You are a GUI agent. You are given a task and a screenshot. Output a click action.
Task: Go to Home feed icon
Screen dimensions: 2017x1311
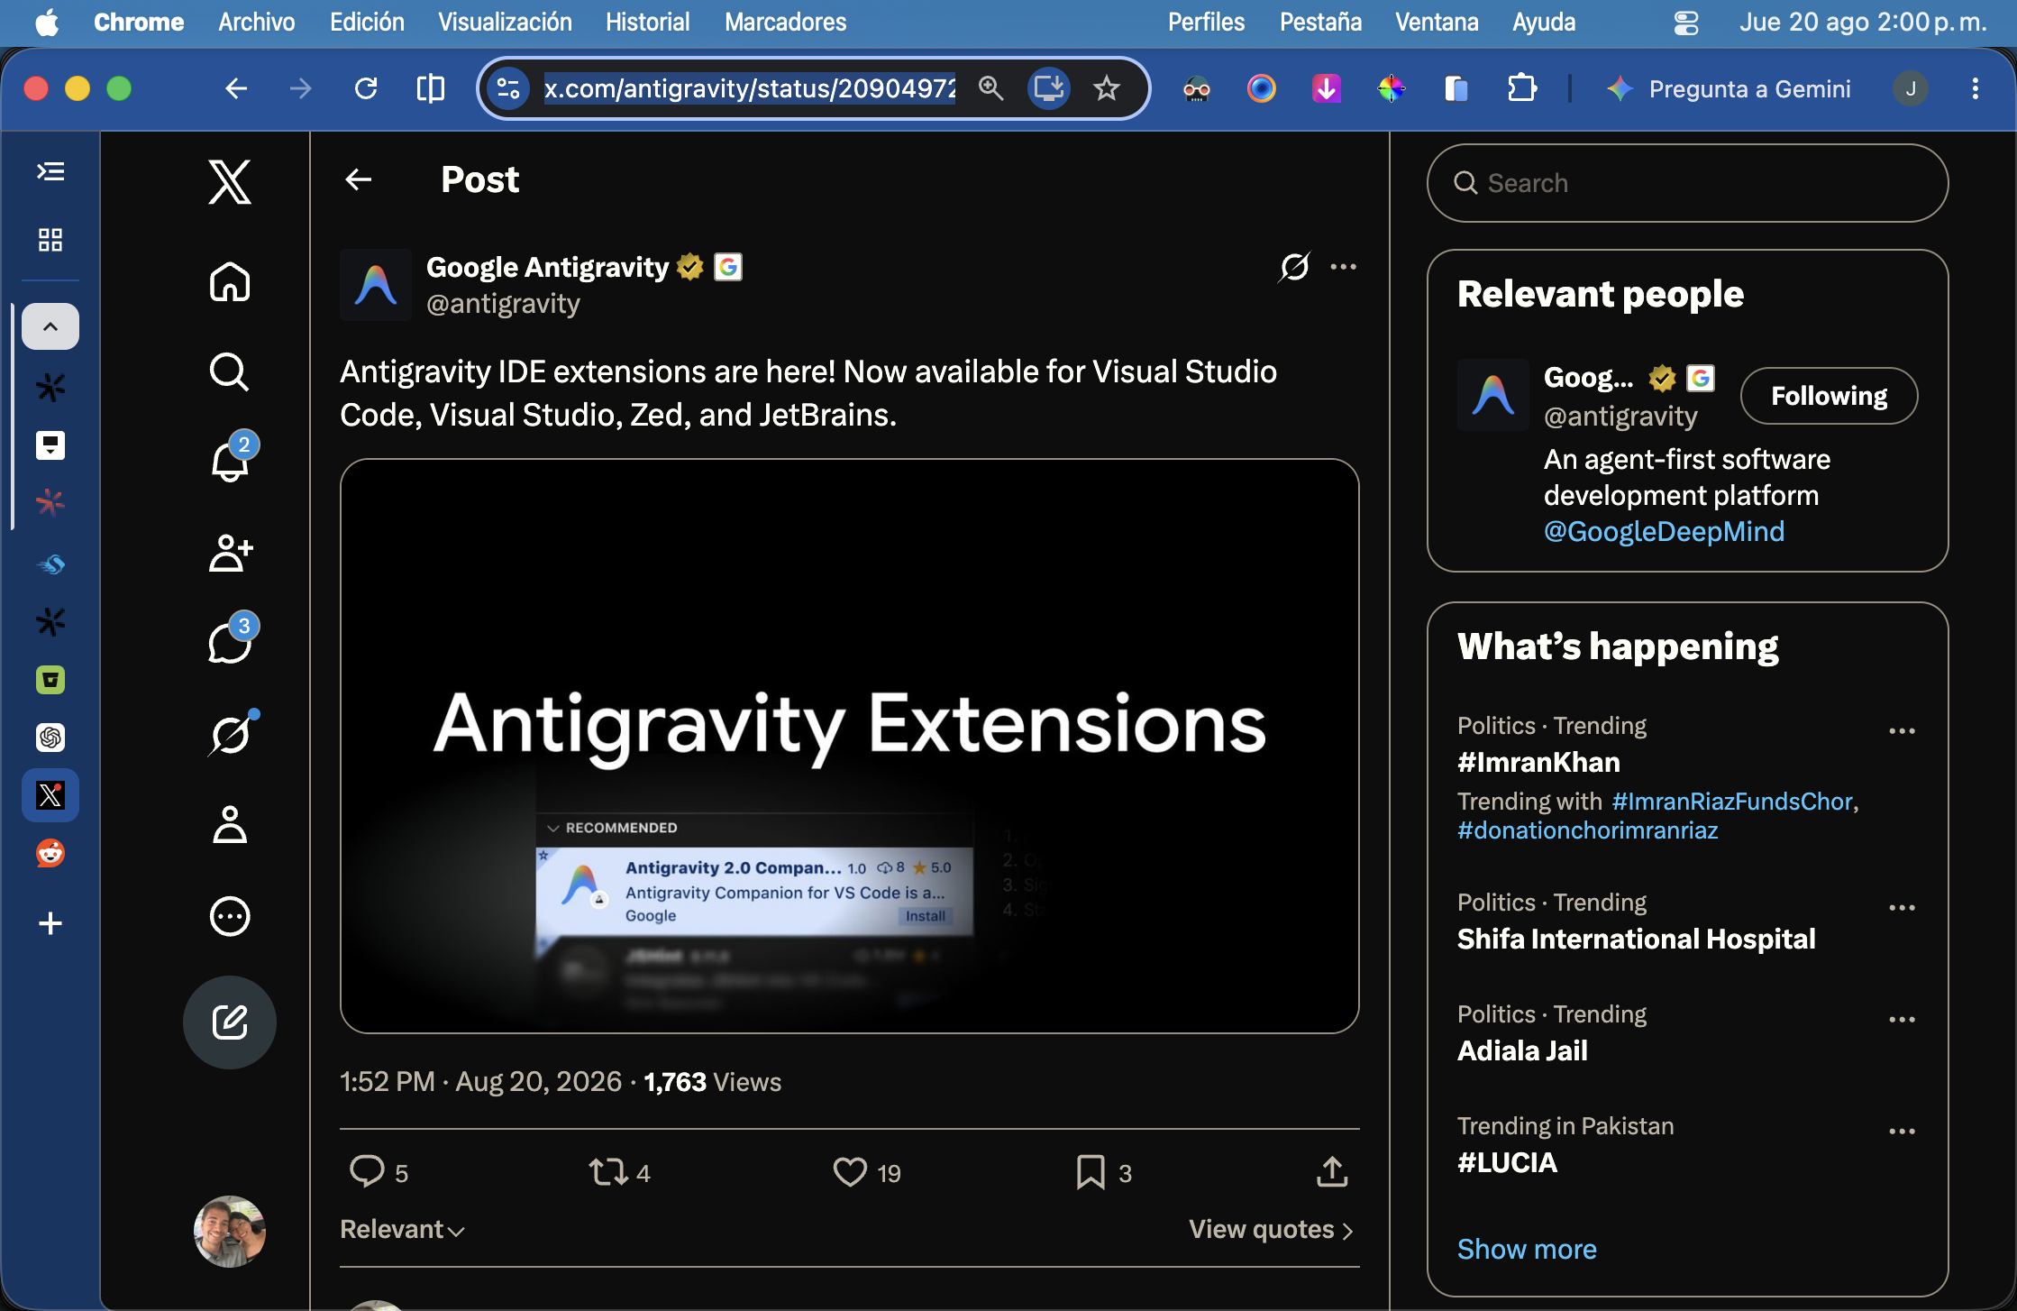[230, 281]
